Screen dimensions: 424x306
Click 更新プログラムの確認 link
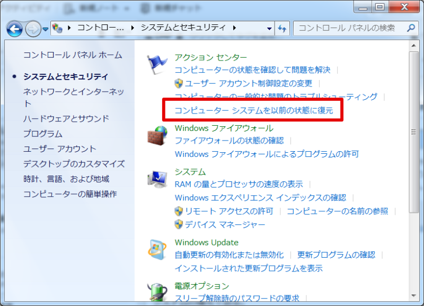click(337, 255)
